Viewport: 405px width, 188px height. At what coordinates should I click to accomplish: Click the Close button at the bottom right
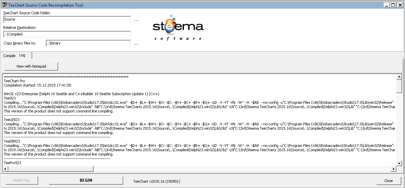[x=388, y=181]
